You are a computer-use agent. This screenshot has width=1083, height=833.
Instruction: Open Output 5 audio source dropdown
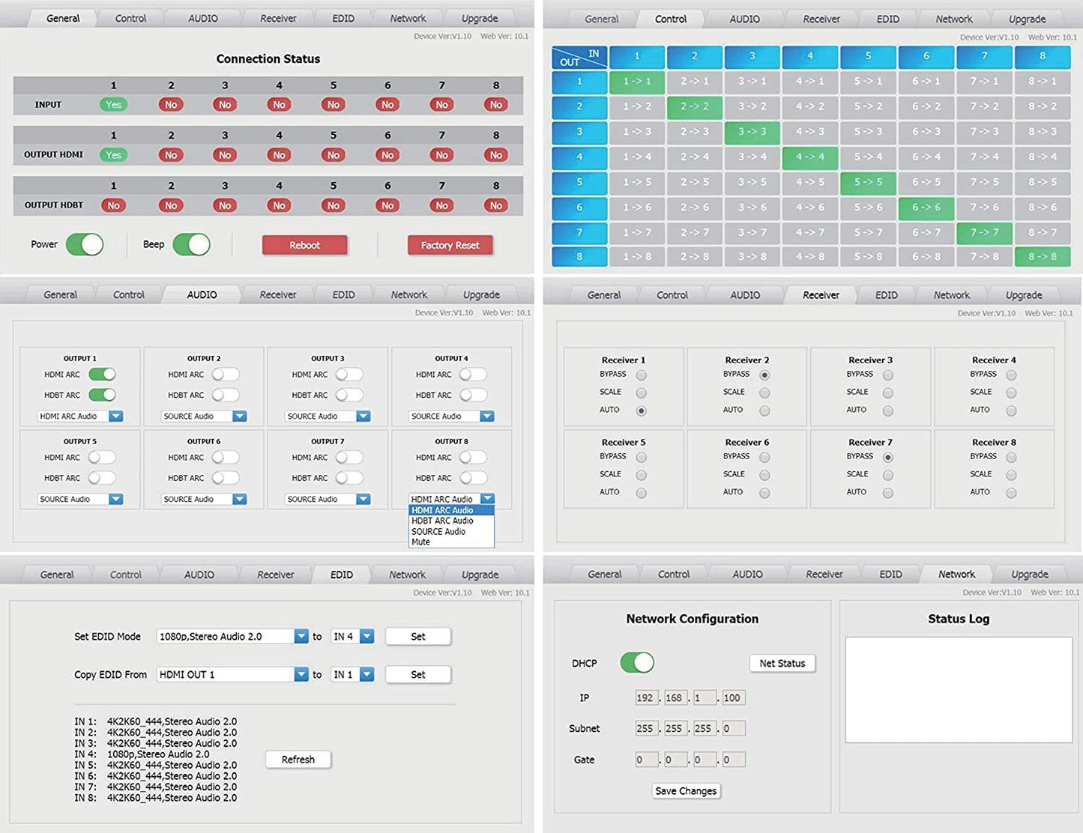coord(115,499)
